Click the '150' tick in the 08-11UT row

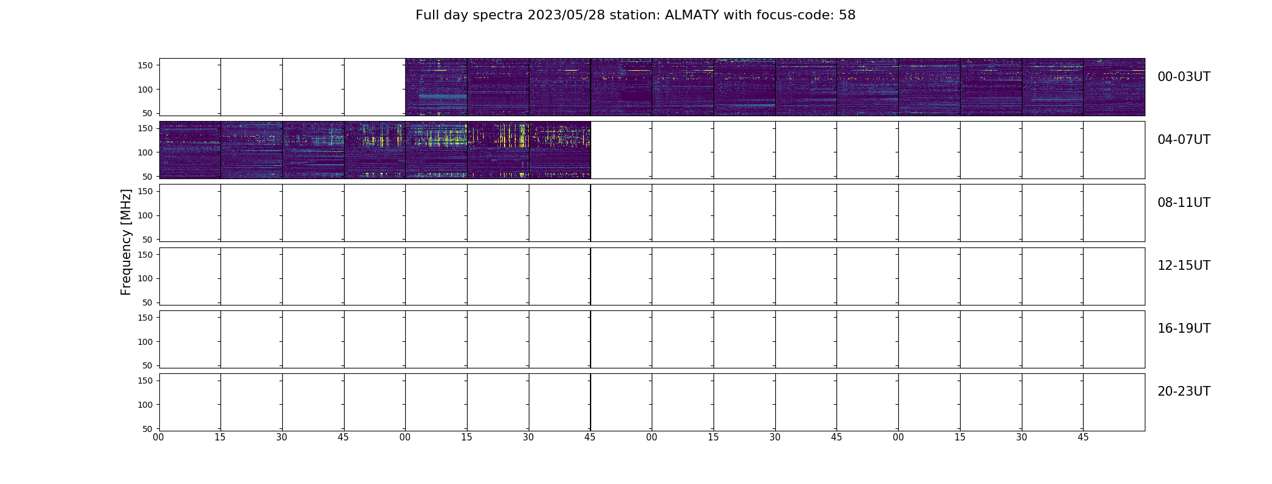coord(145,191)
